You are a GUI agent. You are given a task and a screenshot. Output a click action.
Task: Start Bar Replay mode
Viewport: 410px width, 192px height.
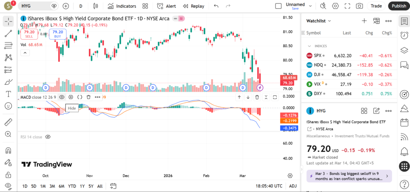(x=193, y=6)
